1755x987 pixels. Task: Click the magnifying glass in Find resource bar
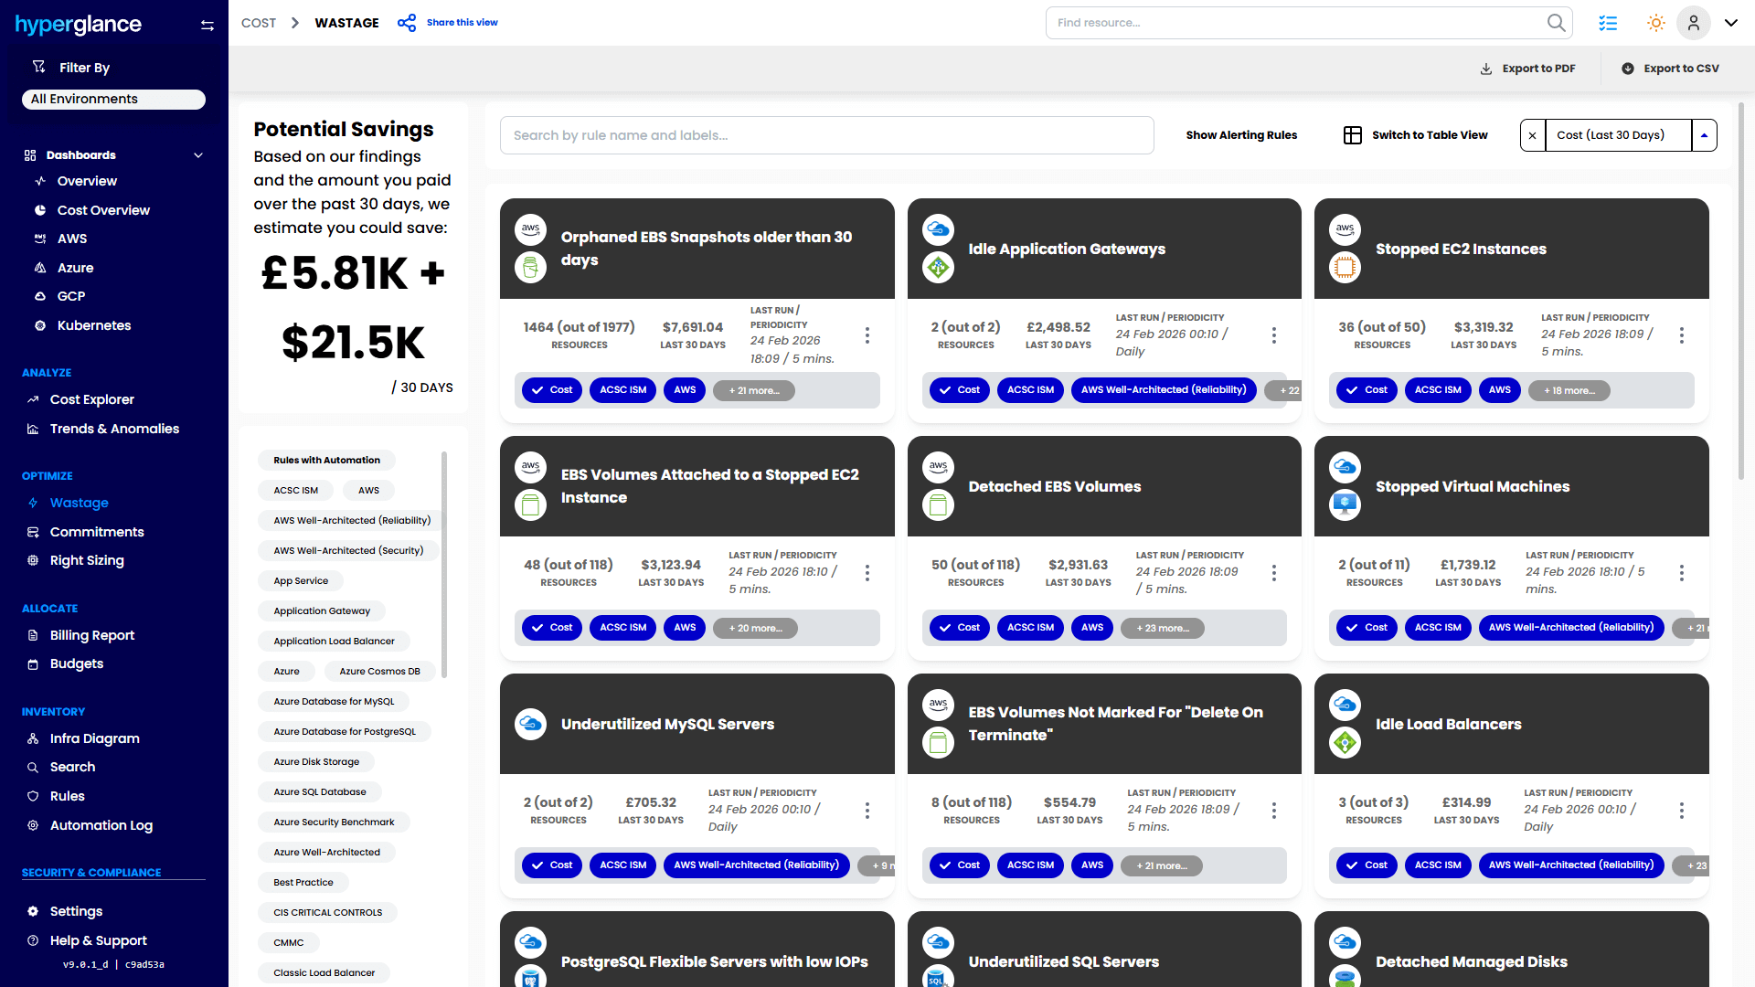(x=1555, y=22)
